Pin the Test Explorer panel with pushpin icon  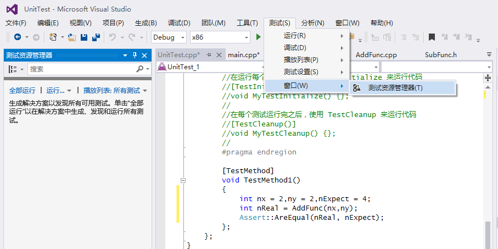tap(135, 56)
